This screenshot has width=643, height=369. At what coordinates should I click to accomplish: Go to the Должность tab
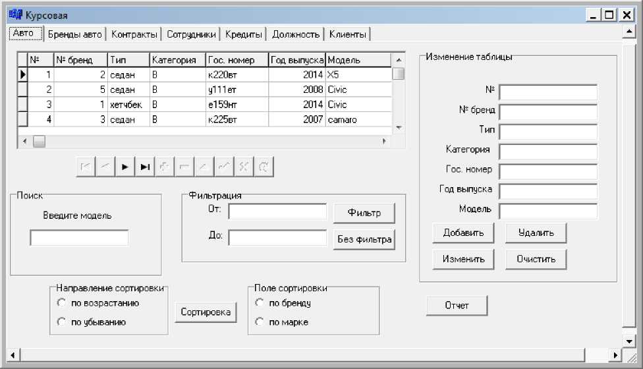click(296, 34)
